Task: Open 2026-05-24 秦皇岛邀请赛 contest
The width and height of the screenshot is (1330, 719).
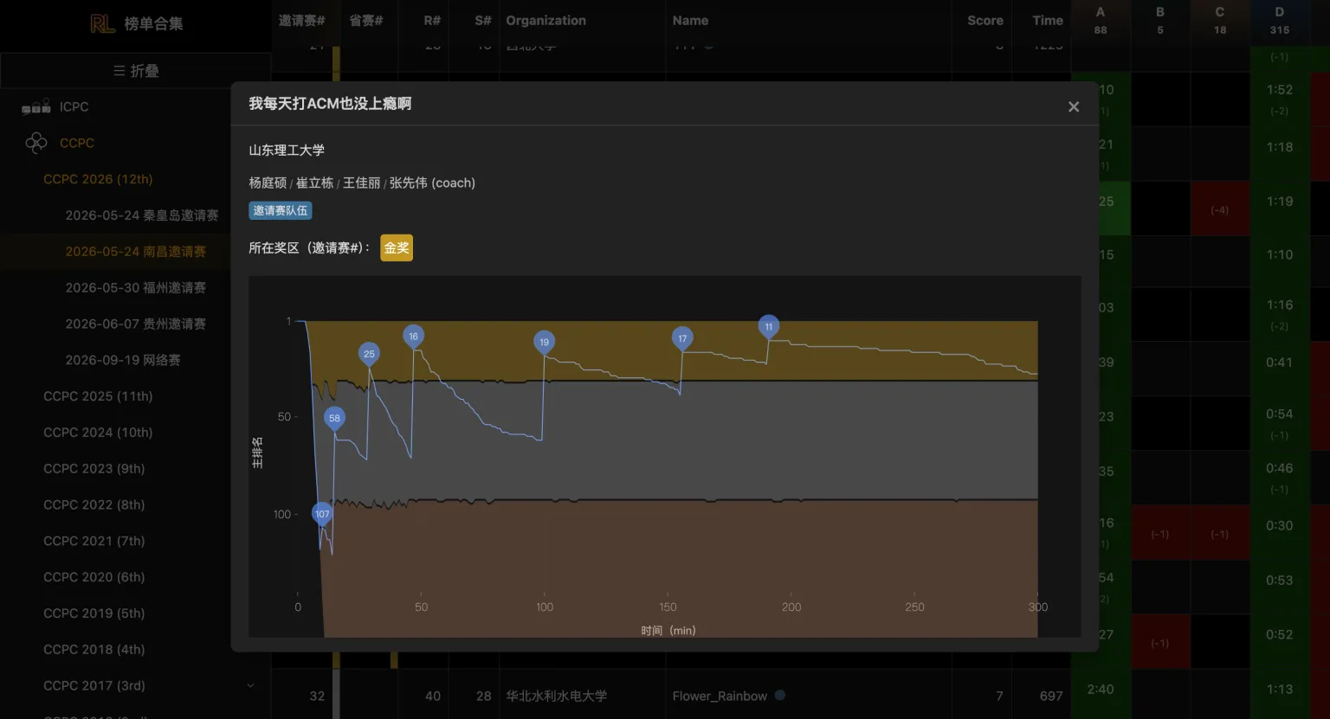Action: click(142, 215)
